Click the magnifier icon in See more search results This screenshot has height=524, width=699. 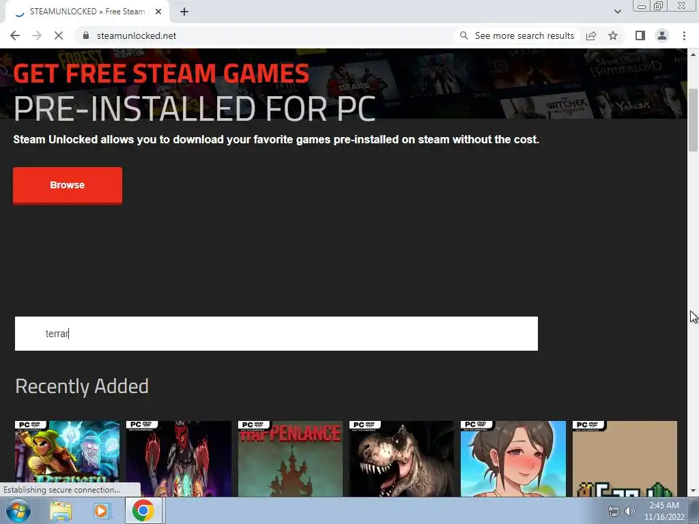[x=464, y=35]
